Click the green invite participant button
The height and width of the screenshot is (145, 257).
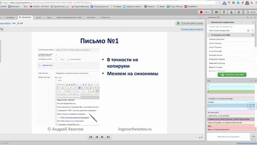point(232,75)
